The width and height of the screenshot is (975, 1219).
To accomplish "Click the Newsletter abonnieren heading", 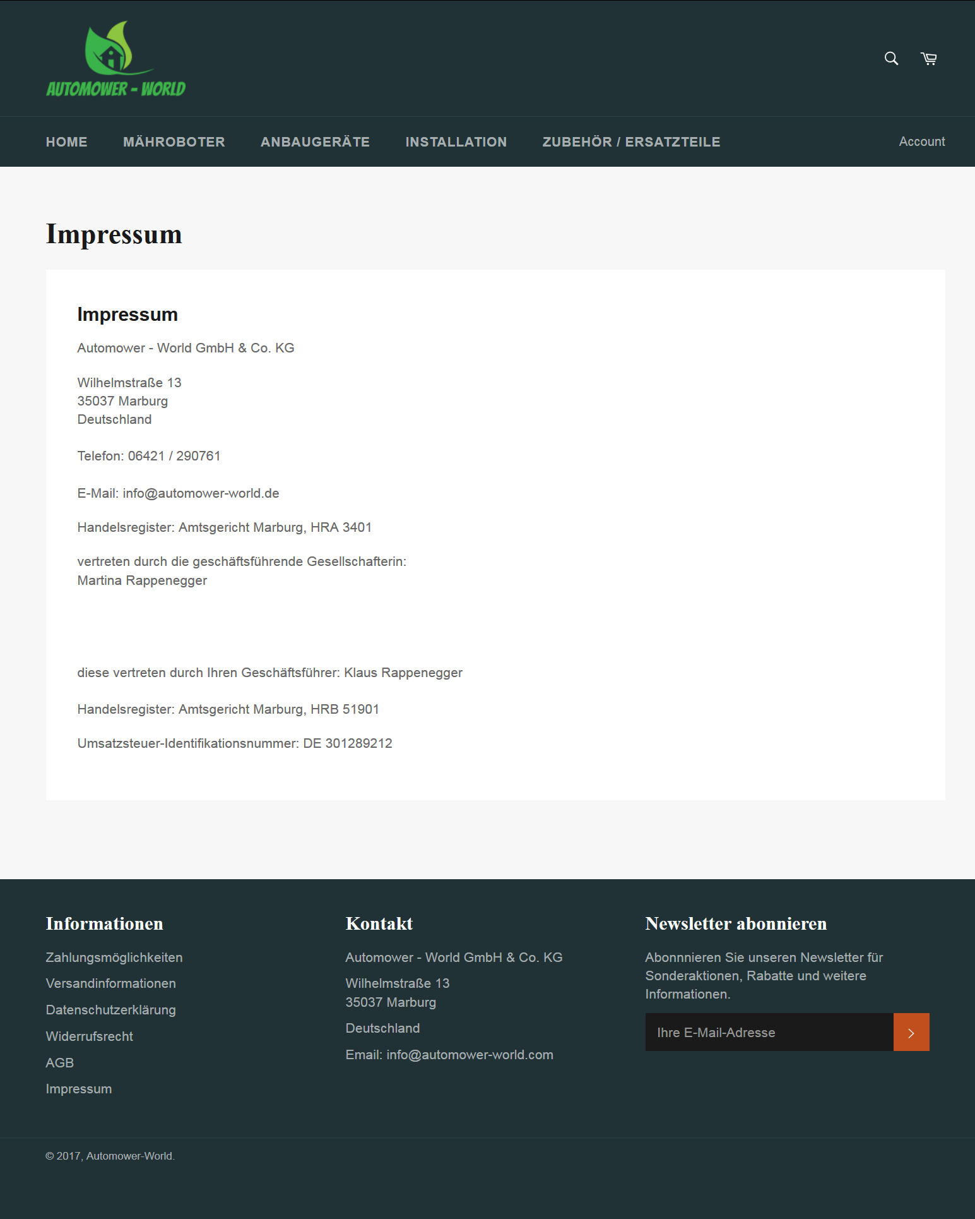I will (x=736, y=923).
